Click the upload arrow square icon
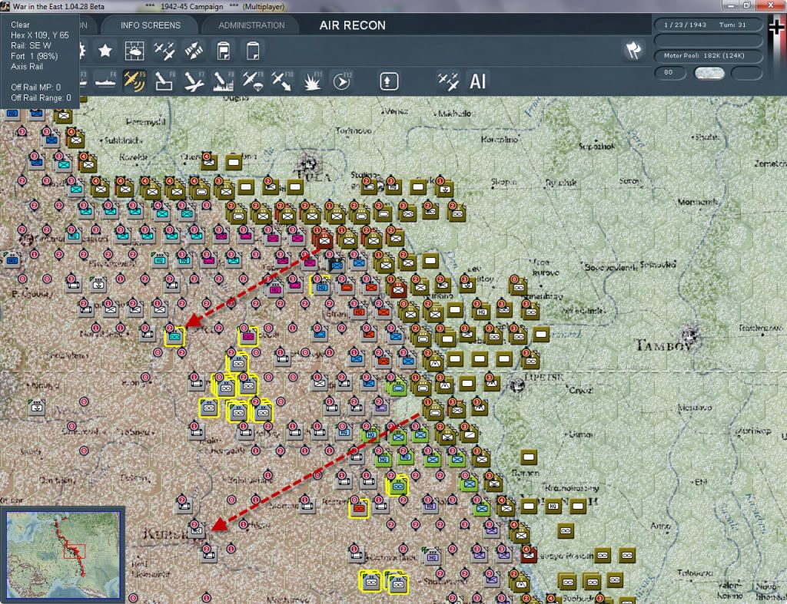The width and height of the screenshot is (787, 604). (x=388, y=81)
